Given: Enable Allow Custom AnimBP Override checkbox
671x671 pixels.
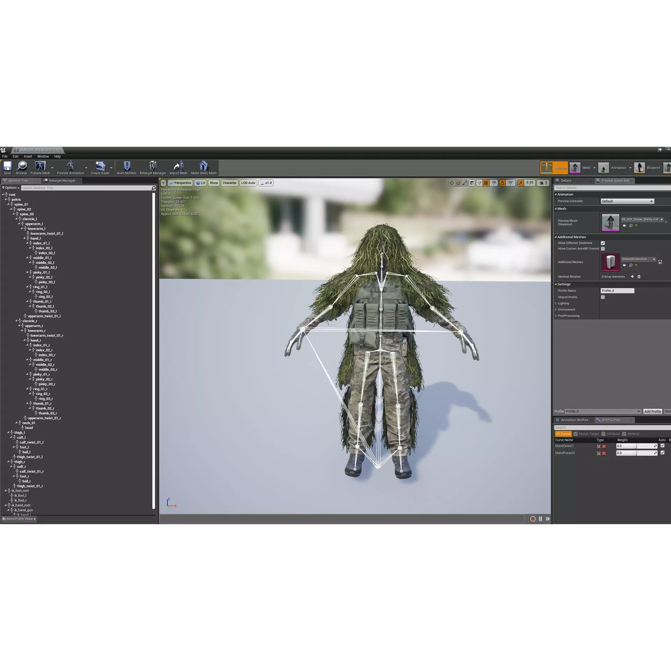Looking at the screenshot, I should [603, 249].
